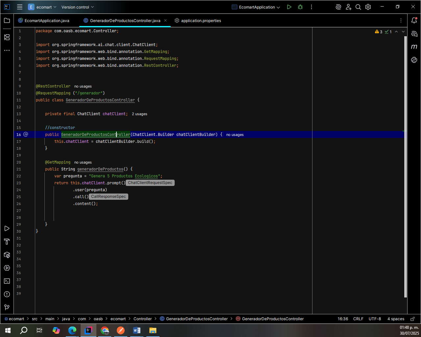
Task: Click constructor method breadcrumb with m icon
Action: (270, 319)
